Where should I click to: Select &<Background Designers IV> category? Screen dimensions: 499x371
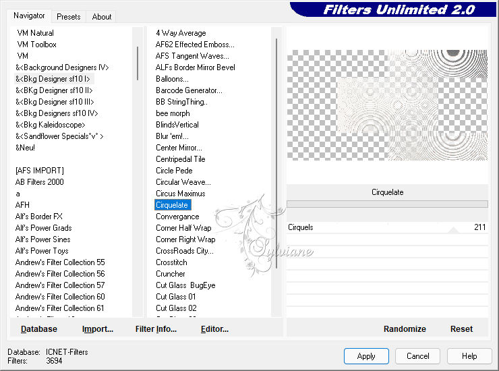(x=62, y=67)
